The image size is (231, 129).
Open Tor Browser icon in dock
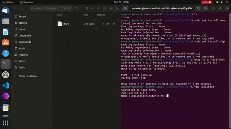[6, 96]
